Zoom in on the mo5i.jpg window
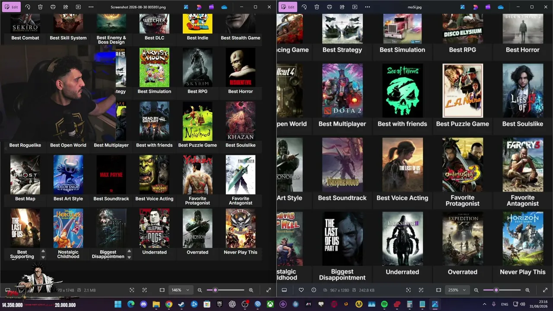Viewport: 553px width, 311px height. click(x=528, y=290)
